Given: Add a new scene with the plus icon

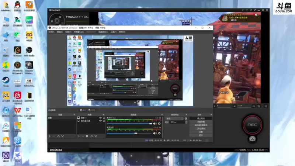Looking at the screenshot, I should click(50, 136).
